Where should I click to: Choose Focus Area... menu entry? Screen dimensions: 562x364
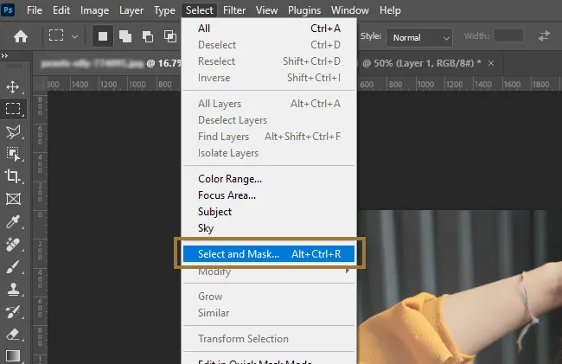(269, 195)
